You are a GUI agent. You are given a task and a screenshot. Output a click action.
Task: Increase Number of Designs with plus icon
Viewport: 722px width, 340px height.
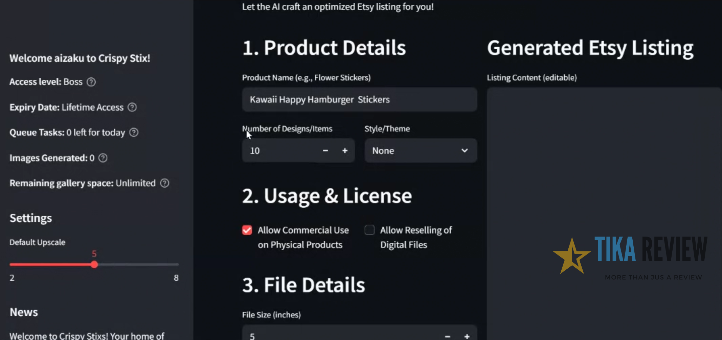tap(345, 150)
